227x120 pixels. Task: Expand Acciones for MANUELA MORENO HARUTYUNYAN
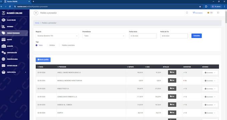coord(210,81)
